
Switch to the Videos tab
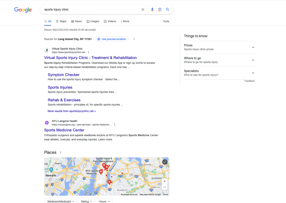(110, 21)
